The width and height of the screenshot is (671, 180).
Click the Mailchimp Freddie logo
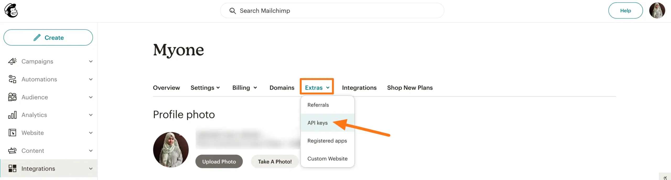click(x=11, y=10)
